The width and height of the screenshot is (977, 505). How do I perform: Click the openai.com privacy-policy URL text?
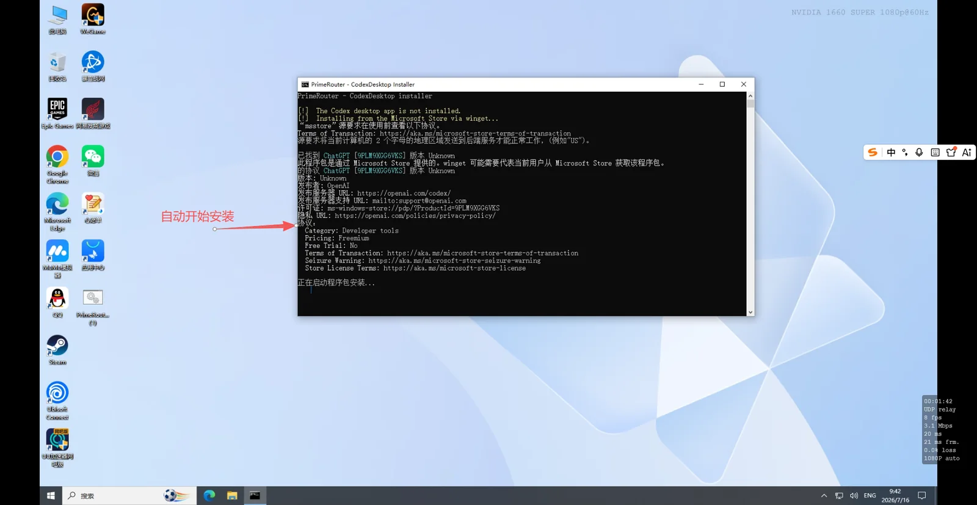[415, 216]
